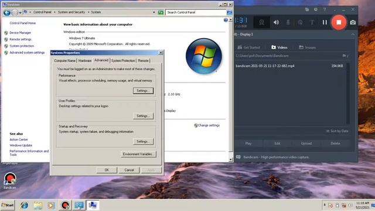Expand the Control Panel breadcrumb arrow
This screenshot has height=211, width=375.
pyautogui.click(x=54, y=12)
